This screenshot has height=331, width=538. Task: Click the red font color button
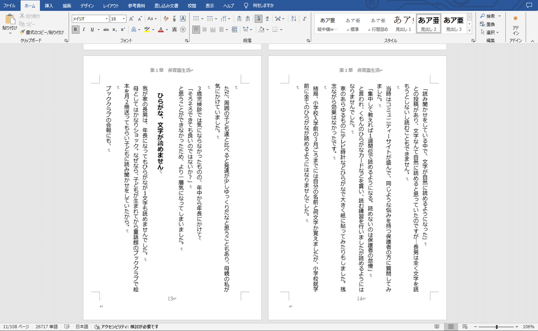(x=161, y=30)
